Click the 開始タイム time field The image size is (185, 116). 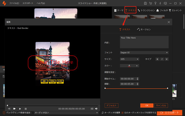coord(128,79)
